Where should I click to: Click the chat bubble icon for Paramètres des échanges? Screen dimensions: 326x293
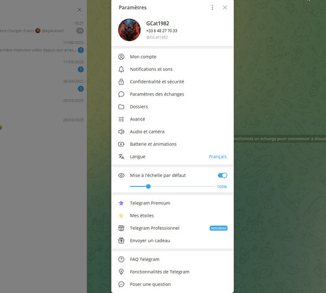(121, 94)
